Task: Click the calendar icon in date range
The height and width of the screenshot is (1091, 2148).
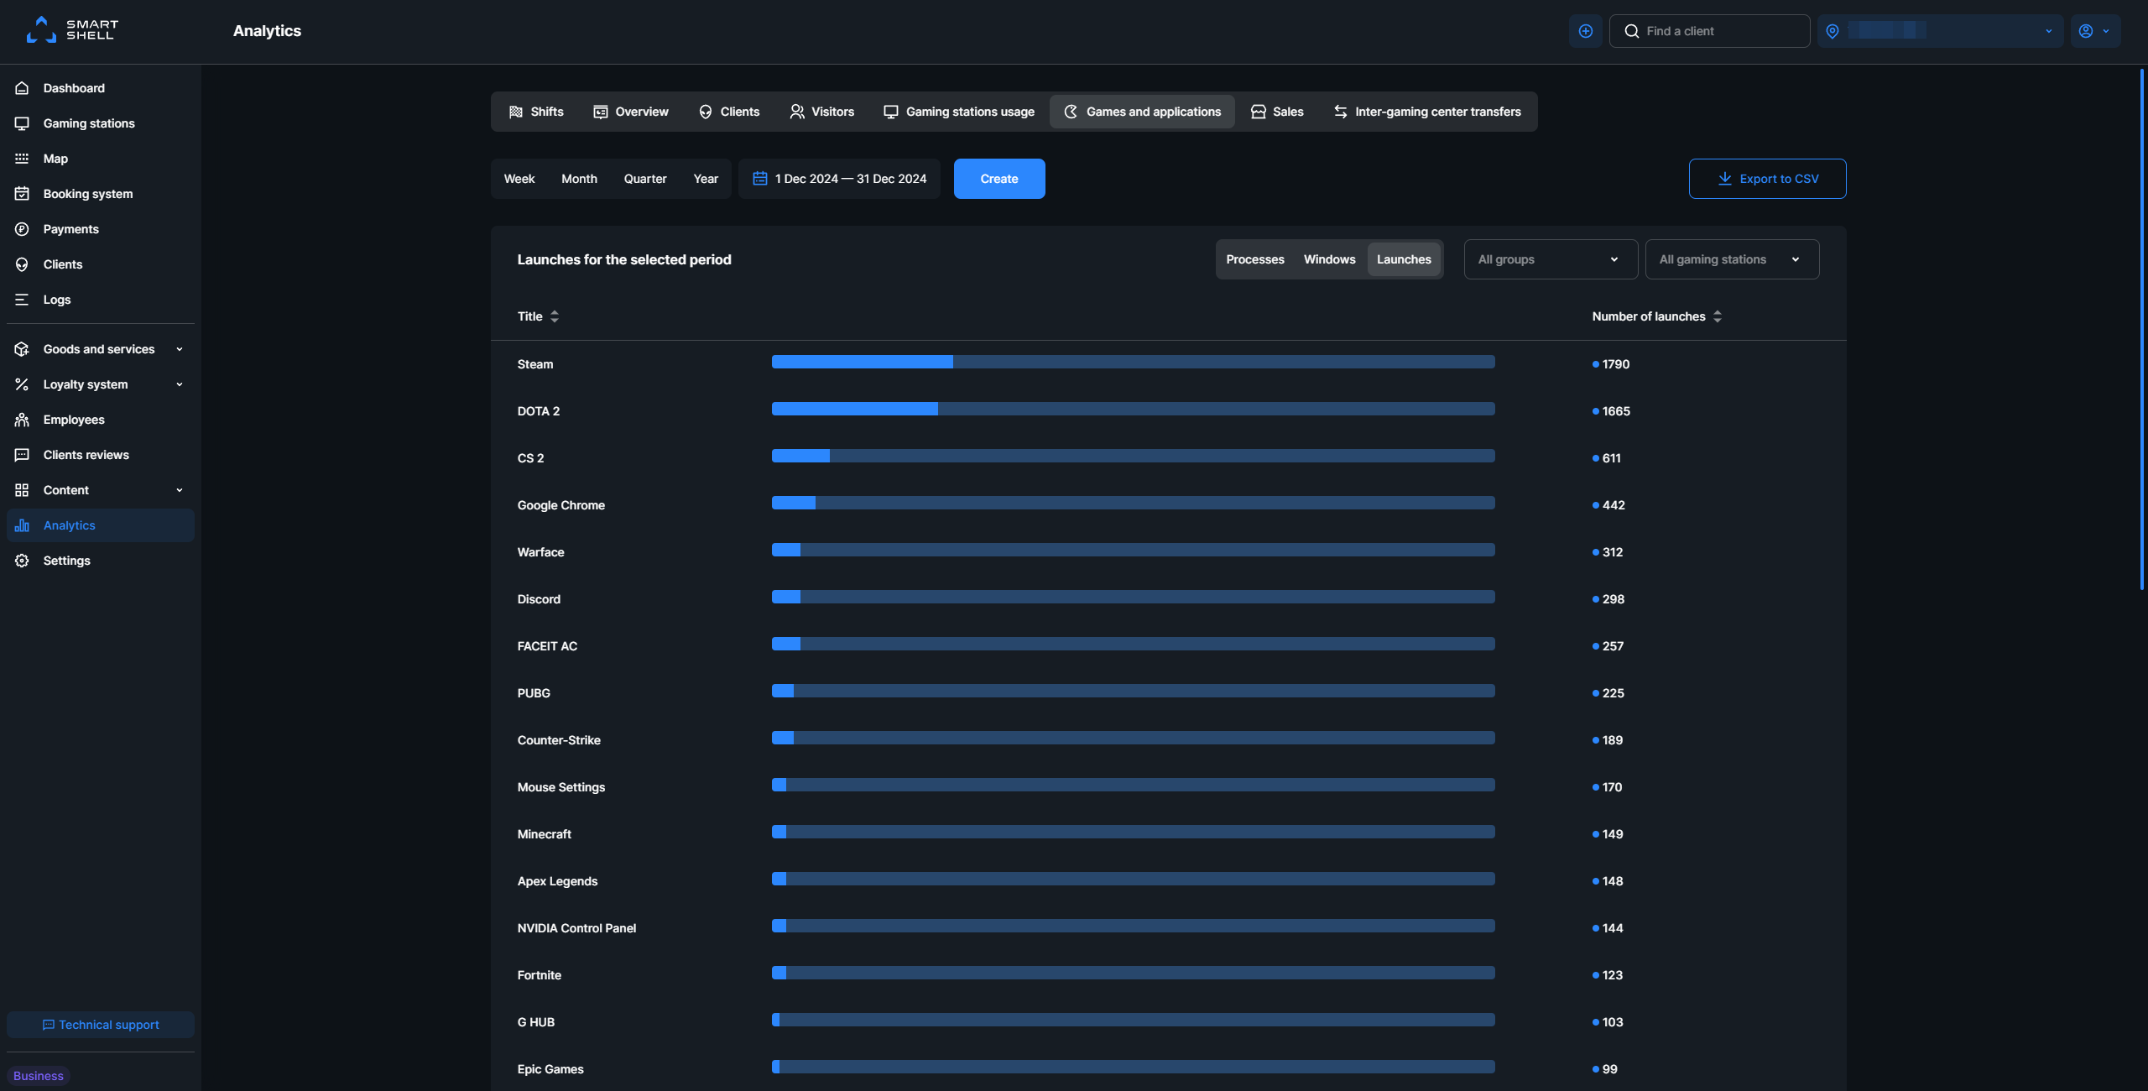Action: 759,179
